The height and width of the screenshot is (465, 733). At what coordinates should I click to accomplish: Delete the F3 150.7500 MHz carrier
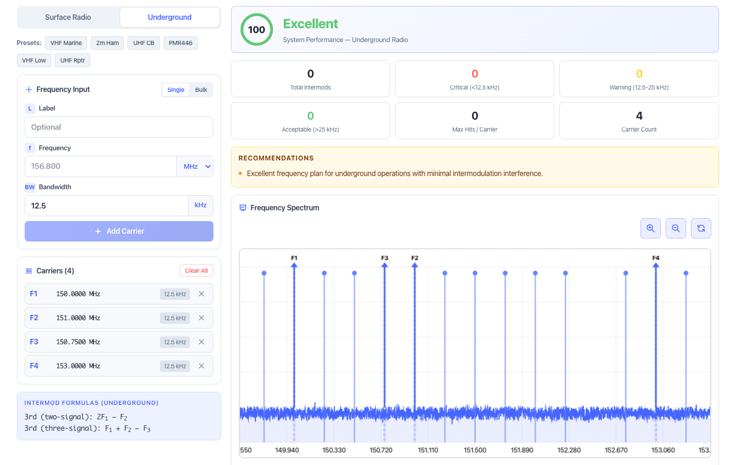(x=201, y=342)
